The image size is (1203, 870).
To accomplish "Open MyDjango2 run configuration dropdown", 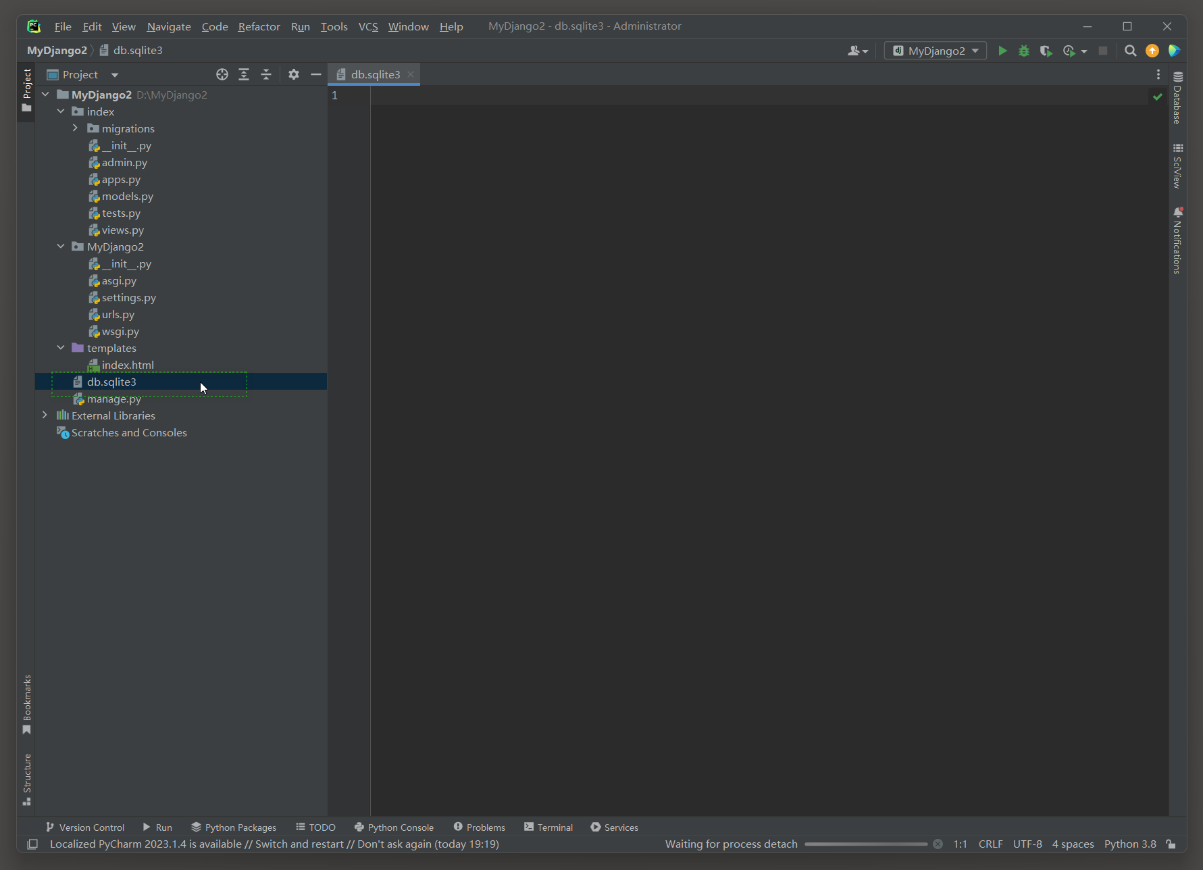I will pyautogui.click(x=936, y=51).
